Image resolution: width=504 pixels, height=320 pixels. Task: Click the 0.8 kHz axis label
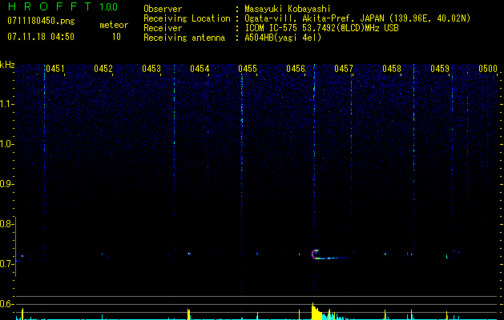click(x=6, y=224)
